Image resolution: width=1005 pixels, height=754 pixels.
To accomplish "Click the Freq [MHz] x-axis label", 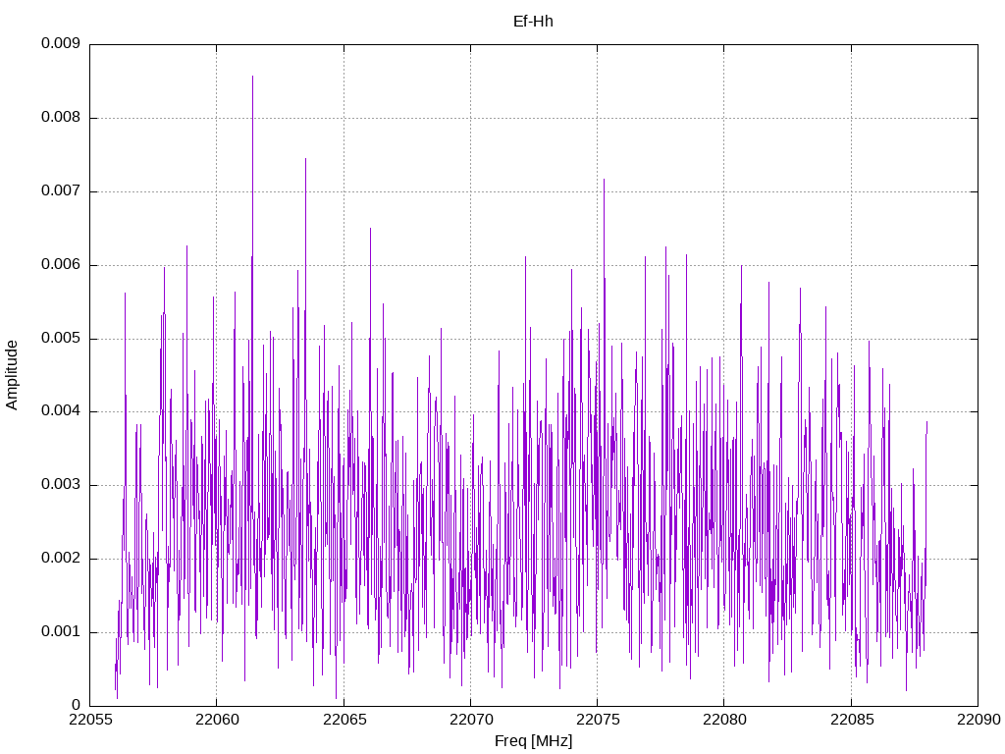I will click(x=533, y=741).
